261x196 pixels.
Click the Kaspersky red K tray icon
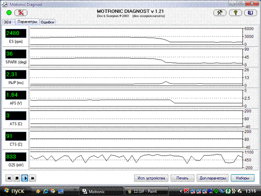(x=187, y=191)
